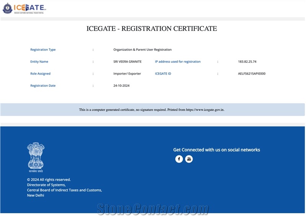Screen dimensions: 306x219
Task: Open the Facebook social icon
Action: pyautogui.click(x=179, y=159)
